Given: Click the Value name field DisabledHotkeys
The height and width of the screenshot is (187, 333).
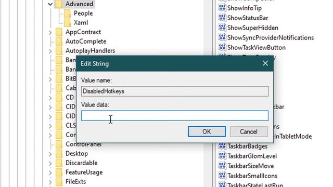Looking at the screenshot, I should pyautogui.click(x=175, y=91).
